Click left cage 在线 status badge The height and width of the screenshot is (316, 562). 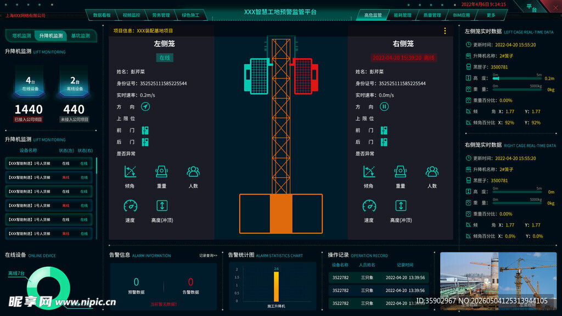pos(165,58)
